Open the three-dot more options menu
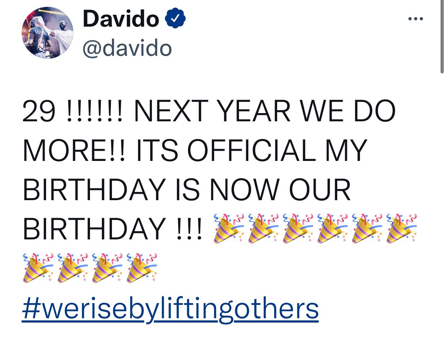 pos(416,19)
